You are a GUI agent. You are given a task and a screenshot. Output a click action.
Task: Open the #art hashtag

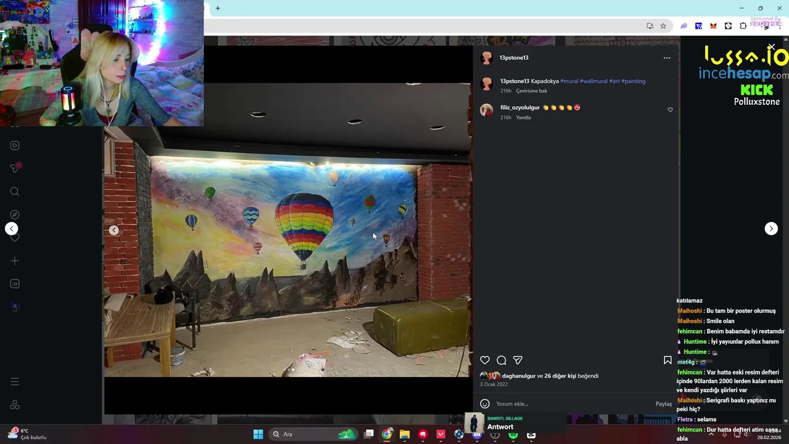pyautogui.click(x=615, y=81)
